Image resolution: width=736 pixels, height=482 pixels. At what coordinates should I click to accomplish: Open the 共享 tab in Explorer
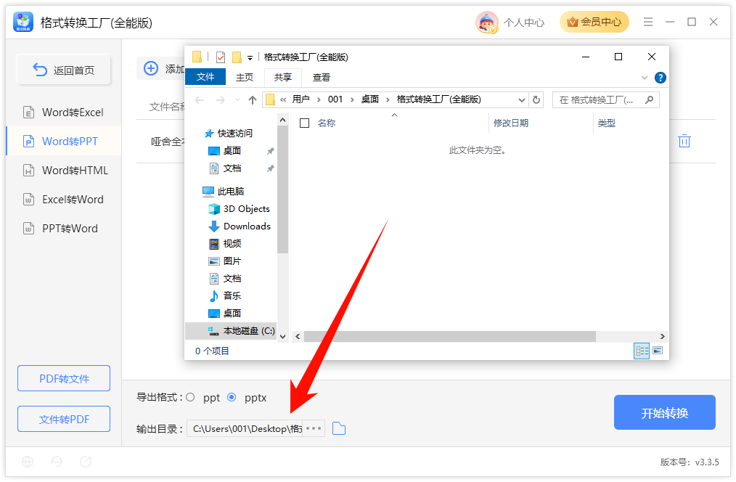point(283,77)
